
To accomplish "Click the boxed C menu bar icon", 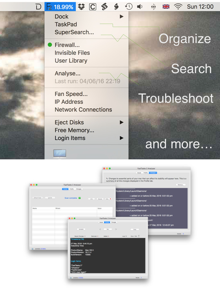I will (x=92, y=7).
